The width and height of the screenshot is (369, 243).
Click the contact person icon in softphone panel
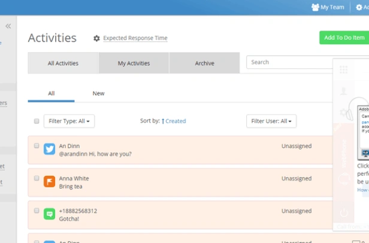tap(344, 91)
